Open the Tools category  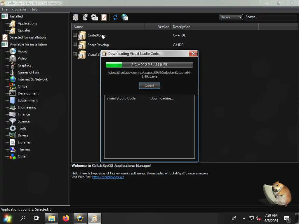pyautogui.click(x=22, y=128)
